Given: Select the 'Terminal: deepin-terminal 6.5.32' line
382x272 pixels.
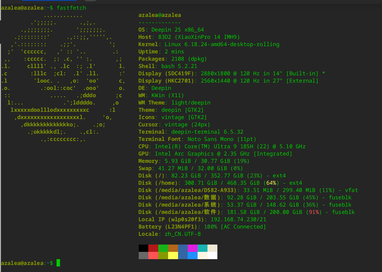Looking at the screenshot, I should [x=191, y=132].
